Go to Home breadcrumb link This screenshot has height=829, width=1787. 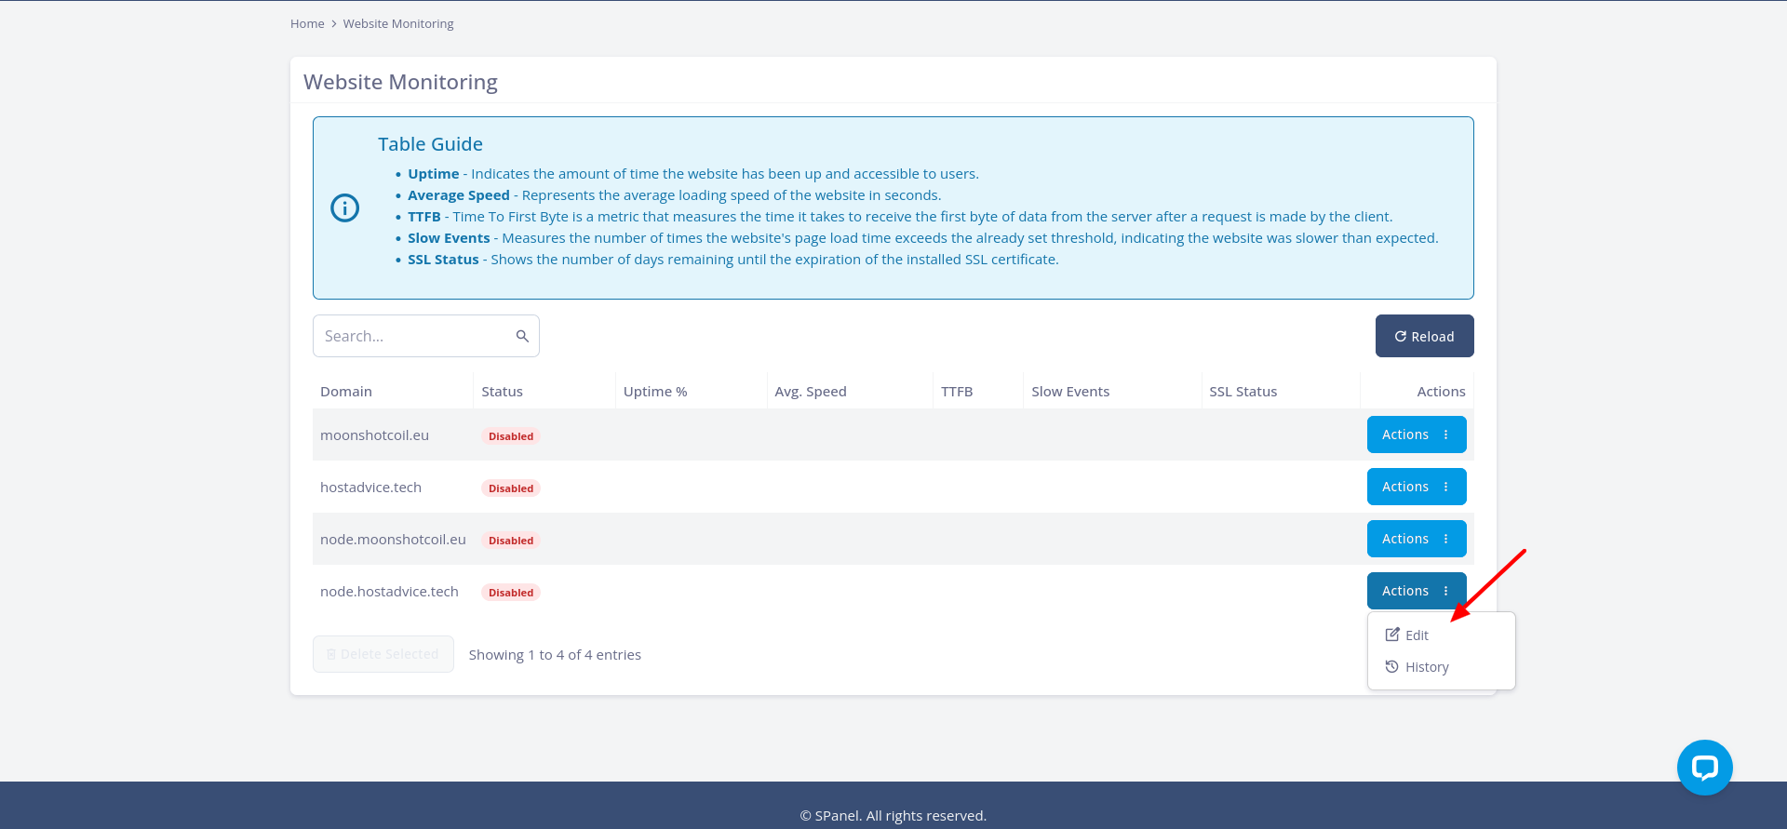(307, 23)
